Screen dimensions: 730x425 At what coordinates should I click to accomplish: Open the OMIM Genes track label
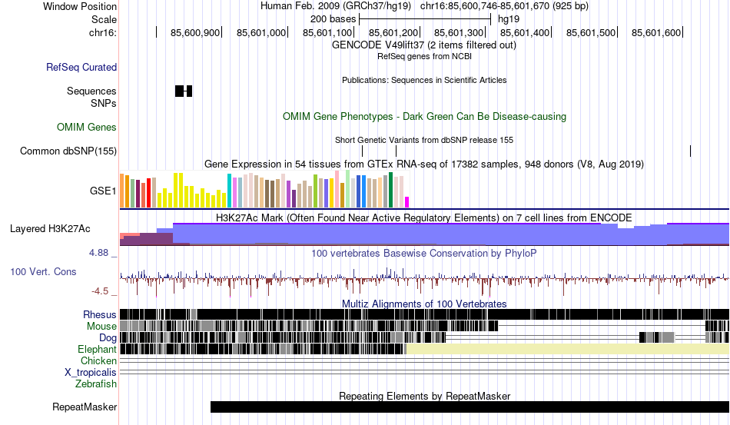point(86,127)
